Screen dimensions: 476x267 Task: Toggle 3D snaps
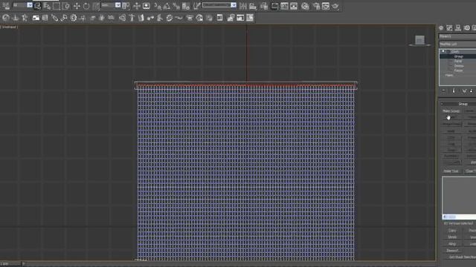[x=158, y=6]
